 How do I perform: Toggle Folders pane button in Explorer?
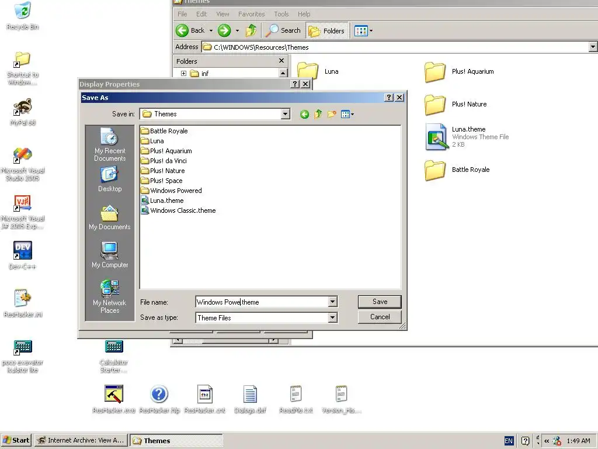coord(327,30)
